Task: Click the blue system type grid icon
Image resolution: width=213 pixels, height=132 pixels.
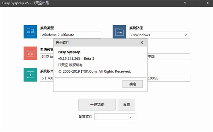Action: (x=30, y=32)
